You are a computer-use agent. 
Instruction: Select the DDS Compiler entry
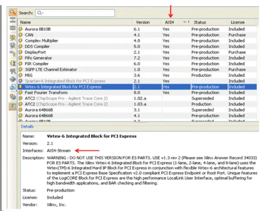tap(137, 47)
